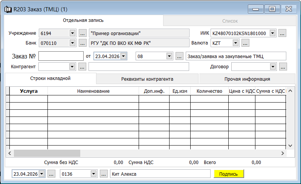Open the Контрагент lookup ellipsis button
This screenshot has width=301, height=184.
pos(83,67)
